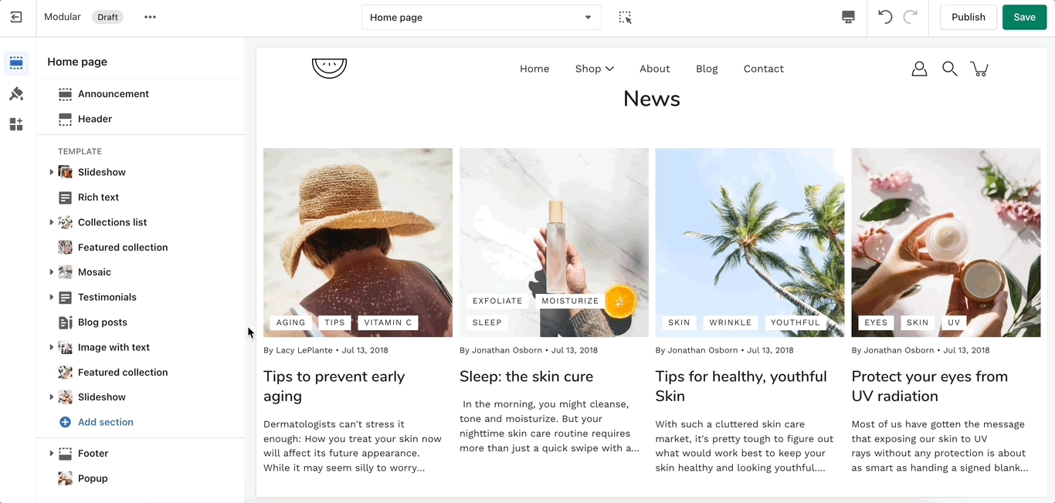Expand the Footer section
The image size is (1055, 503).
pyautogui.click(x=52, y=454)
